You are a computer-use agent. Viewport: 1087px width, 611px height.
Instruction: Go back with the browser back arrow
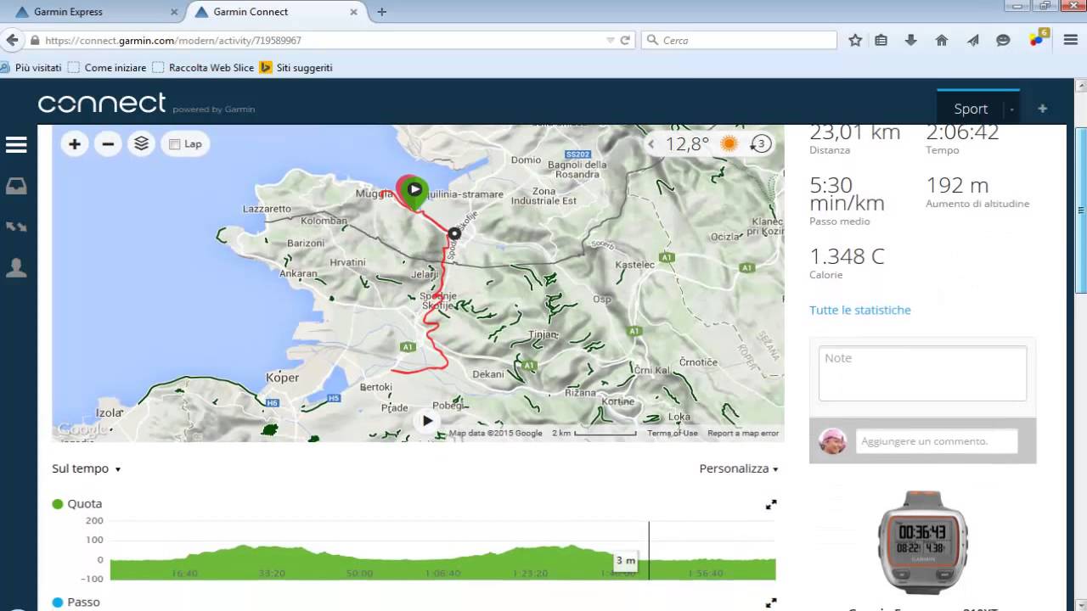pos(12,40)
